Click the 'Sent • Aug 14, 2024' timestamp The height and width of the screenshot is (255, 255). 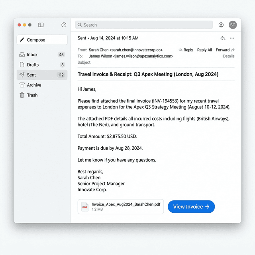[108, 38]
